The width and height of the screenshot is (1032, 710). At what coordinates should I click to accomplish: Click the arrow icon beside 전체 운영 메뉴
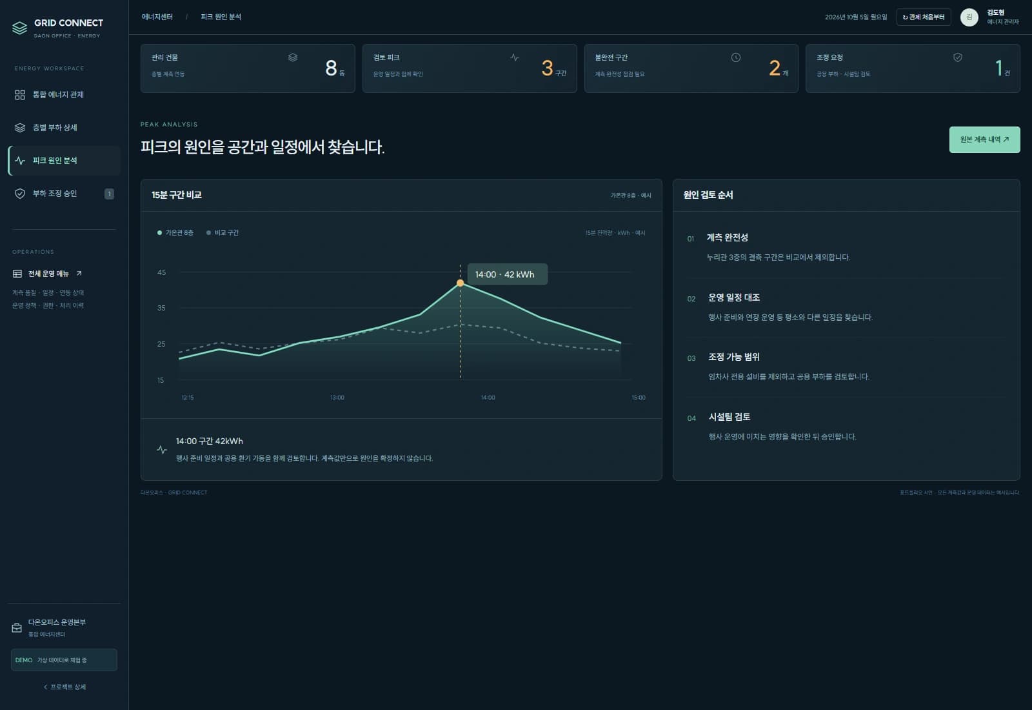tap(79, 274)
